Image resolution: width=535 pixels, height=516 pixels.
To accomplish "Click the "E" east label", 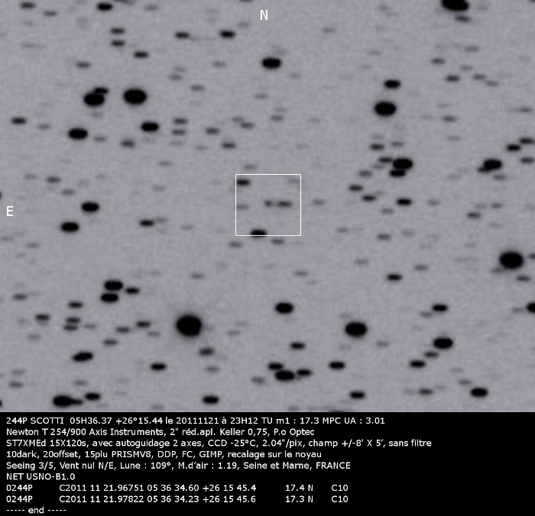I will [10, 211].
